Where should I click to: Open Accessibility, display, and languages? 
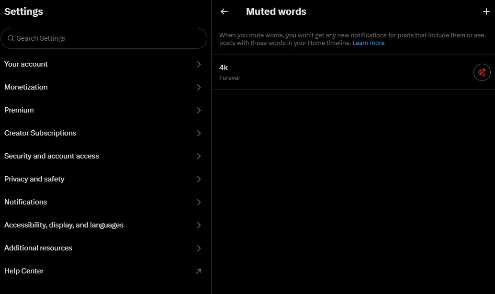pos(103,225)
